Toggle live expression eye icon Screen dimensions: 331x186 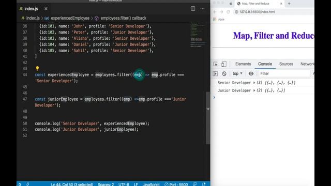coord(251,73)
